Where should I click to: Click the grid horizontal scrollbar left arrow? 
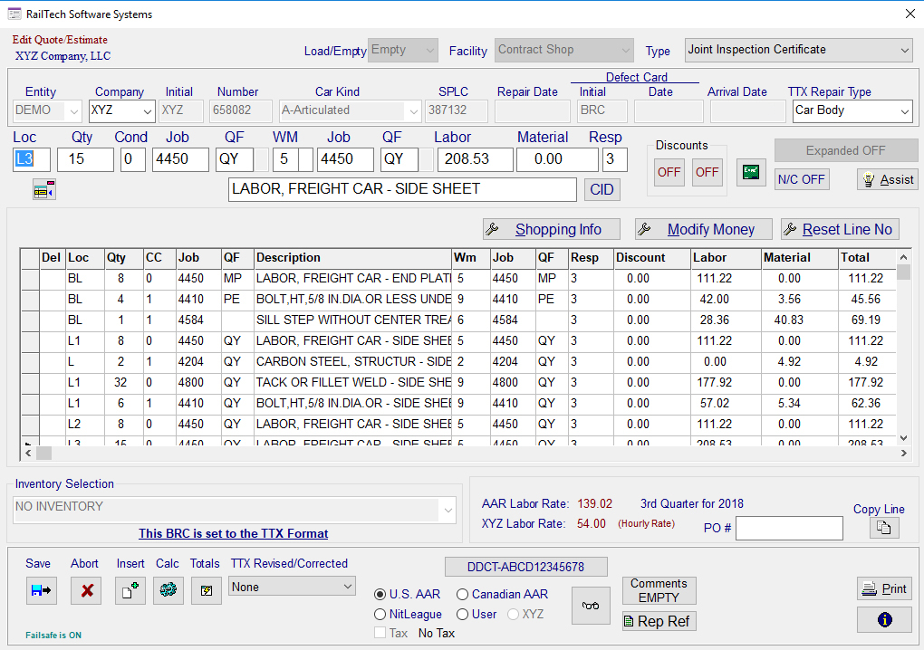(x=28, y=453)
